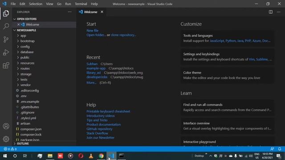Click the More recent link

click(91, 83)
